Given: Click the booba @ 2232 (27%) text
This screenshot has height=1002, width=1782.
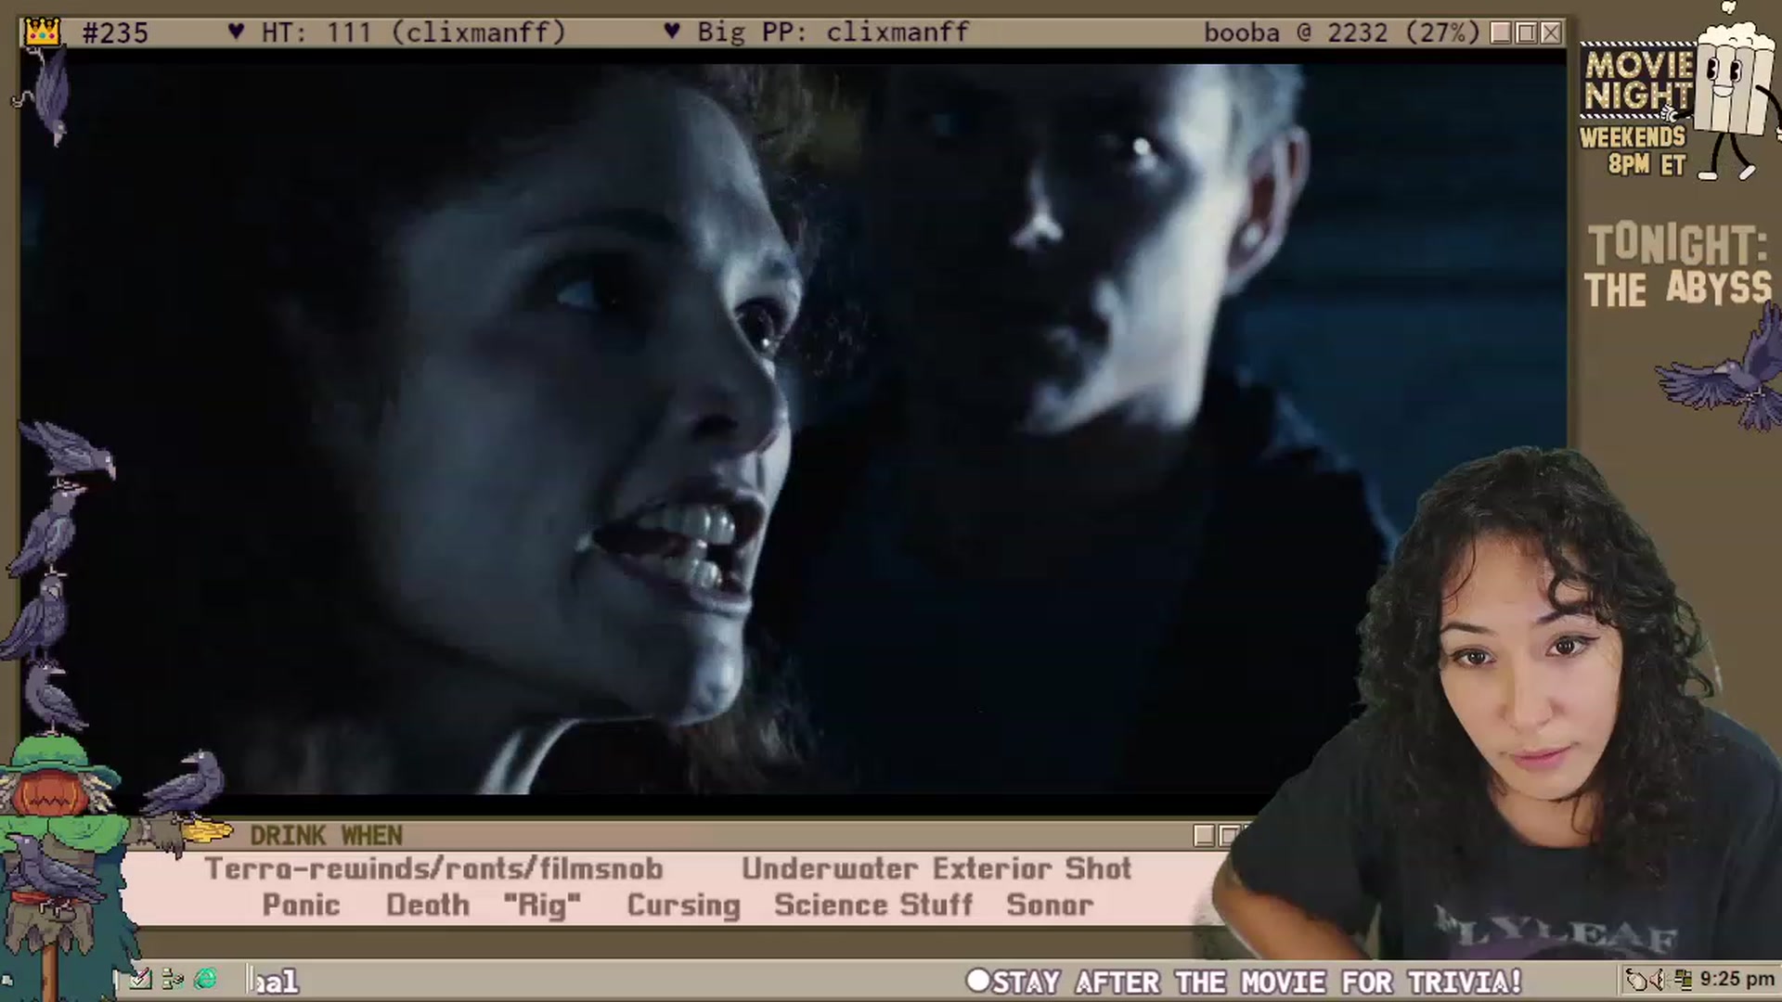Looking at the screenshot, I should 1342,32.
